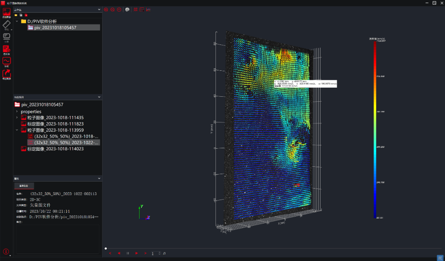
Task: Zoom out of the 3D view
Action: (x=112, y=9)
